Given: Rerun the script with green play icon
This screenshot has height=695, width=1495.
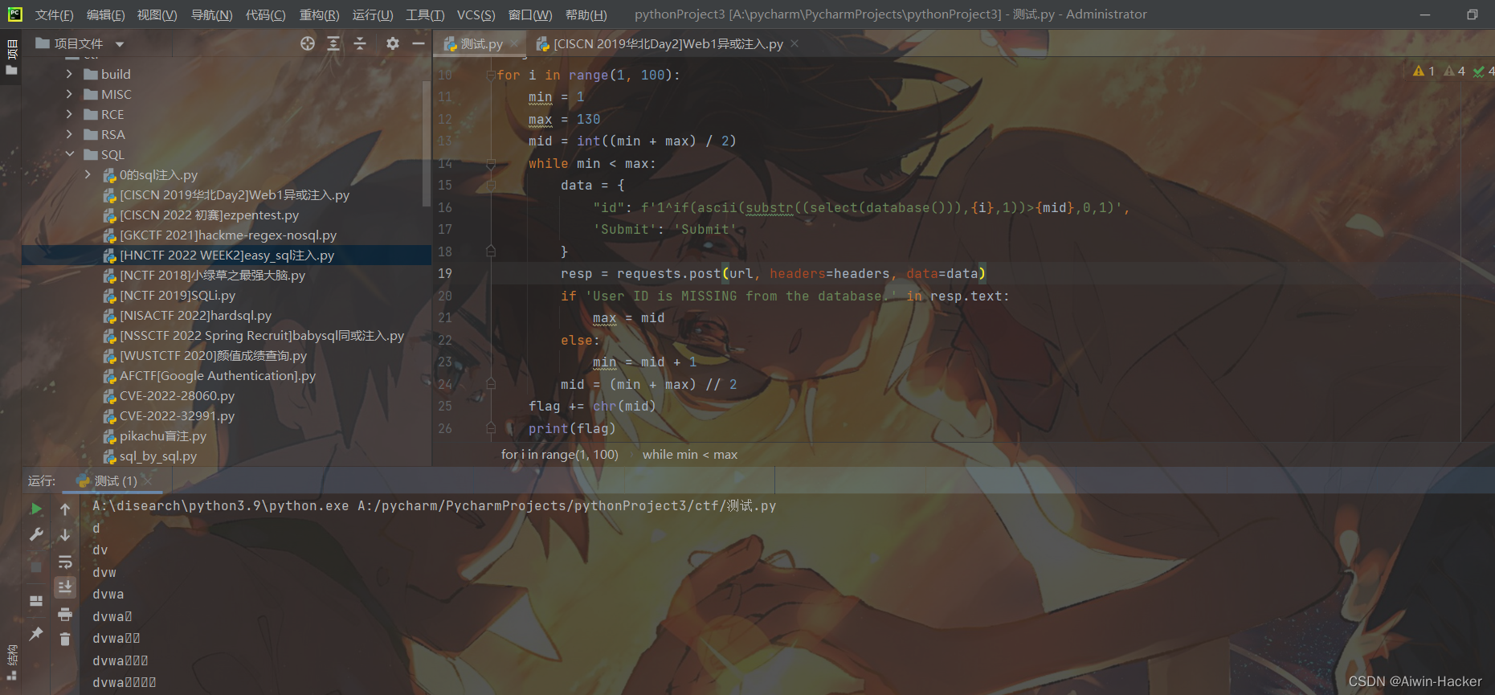Looking at the screenshot, I should pyautogui.click(x=36, y=509).
